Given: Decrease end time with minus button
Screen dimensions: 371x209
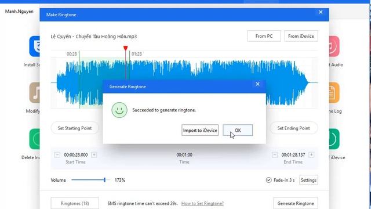Looking at the screenshot, I should [275, 155].
